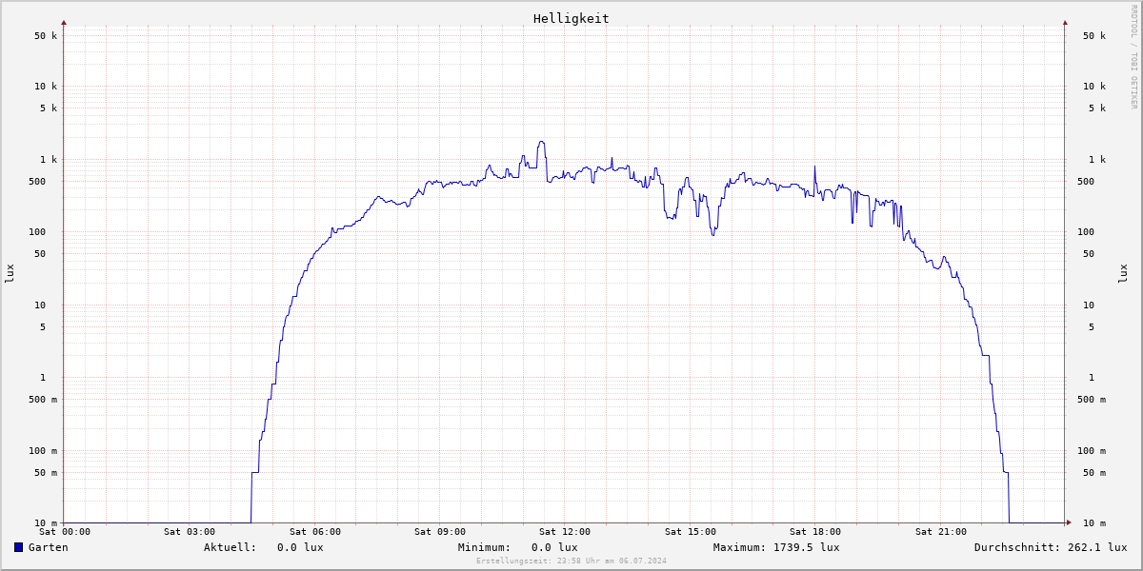1143x571 pixels.
Task: Click the left axis 1 k label
Action: point(49,160)
